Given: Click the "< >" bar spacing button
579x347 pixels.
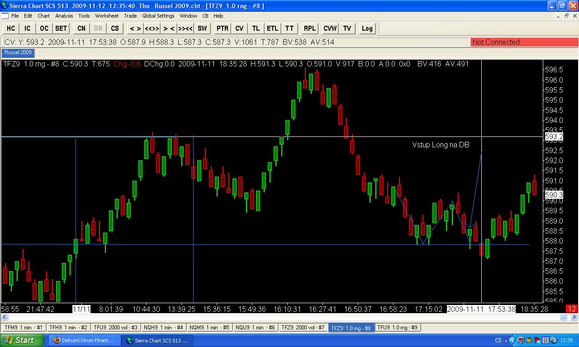Looking at the screenshot, I should [135, 28].
